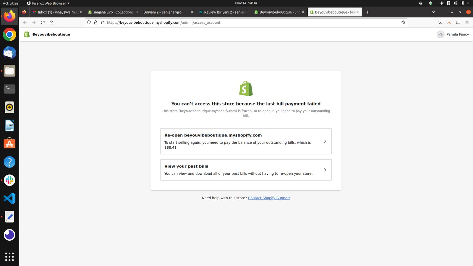Image resolution: width=473 pixels, height=266 pixels.
Task: Click Wi-Fi icon in top bar
Action: 441,3
